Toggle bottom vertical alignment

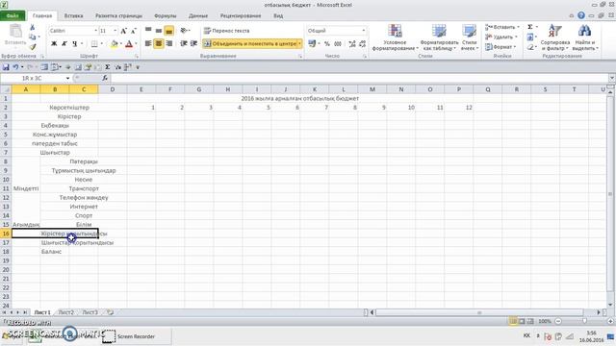pyautogui.click(x=169, y=30)
